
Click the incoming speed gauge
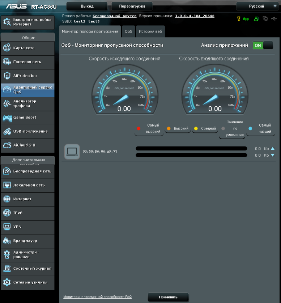click(x=215, y=90)
